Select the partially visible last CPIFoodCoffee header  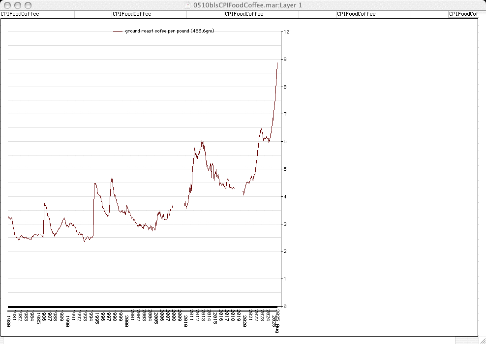coord(463,14)
